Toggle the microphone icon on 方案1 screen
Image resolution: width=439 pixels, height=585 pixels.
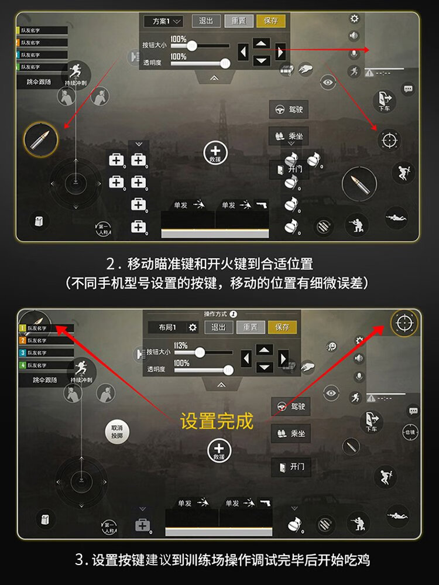(x=354, y=54)
